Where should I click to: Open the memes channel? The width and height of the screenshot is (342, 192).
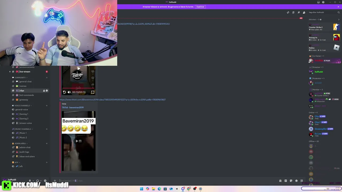click(x=30, y=86)
